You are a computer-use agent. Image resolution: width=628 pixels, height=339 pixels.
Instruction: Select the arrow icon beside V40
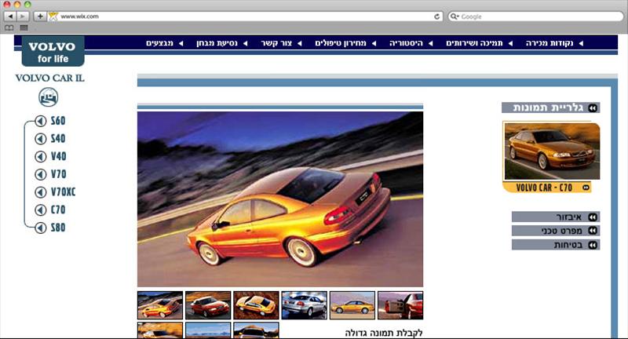tap(41, 156)
